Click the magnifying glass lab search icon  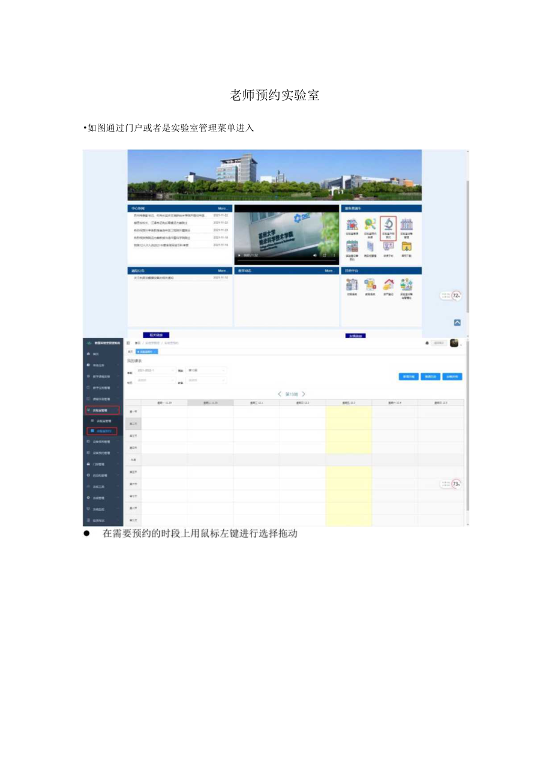tap(371, 225)
